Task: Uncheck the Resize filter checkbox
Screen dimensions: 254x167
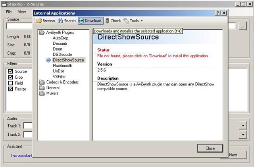Action: 11,89
